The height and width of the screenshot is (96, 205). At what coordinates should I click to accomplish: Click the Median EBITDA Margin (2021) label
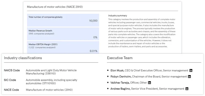[x=43, y=44]
